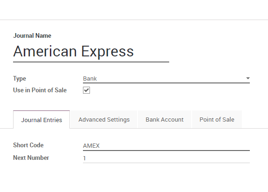Click the Type field label

coord(20,79)
